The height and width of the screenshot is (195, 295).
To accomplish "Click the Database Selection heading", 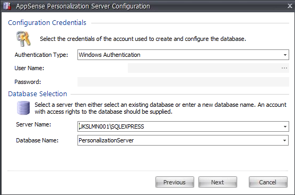I will coord(38,94).
